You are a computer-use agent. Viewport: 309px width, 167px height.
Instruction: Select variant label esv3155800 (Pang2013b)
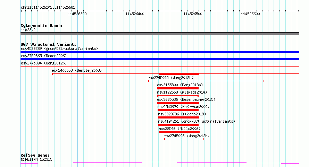coord(180,85)
